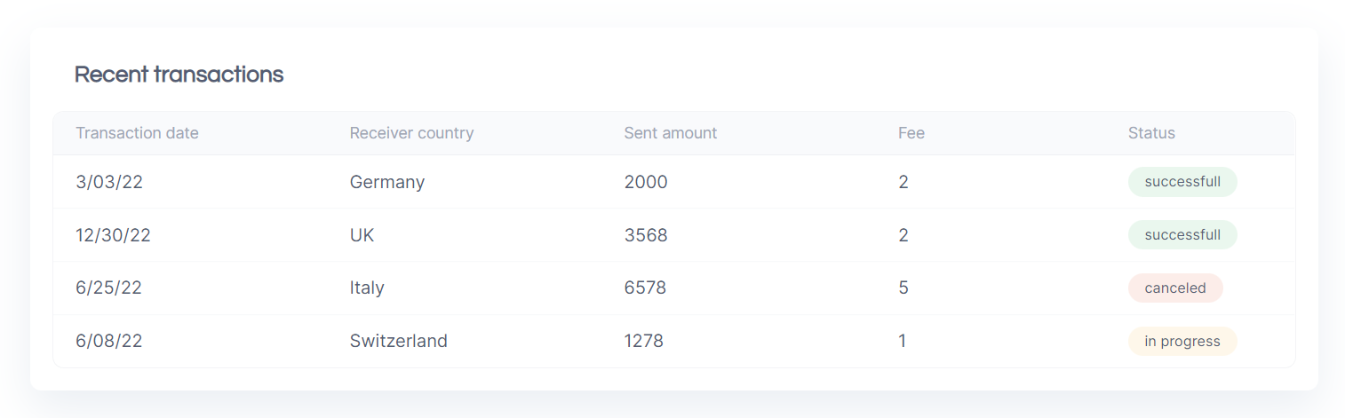Image resolution: width=1345 pixels, height=418 pixels.
Task: Open the 12/30/22 transaction row
Action: point(673,235)
